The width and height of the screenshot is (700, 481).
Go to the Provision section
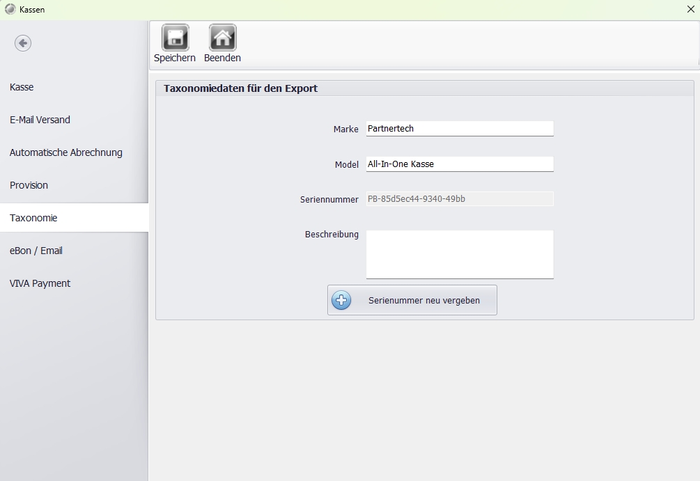coord(29,185)
